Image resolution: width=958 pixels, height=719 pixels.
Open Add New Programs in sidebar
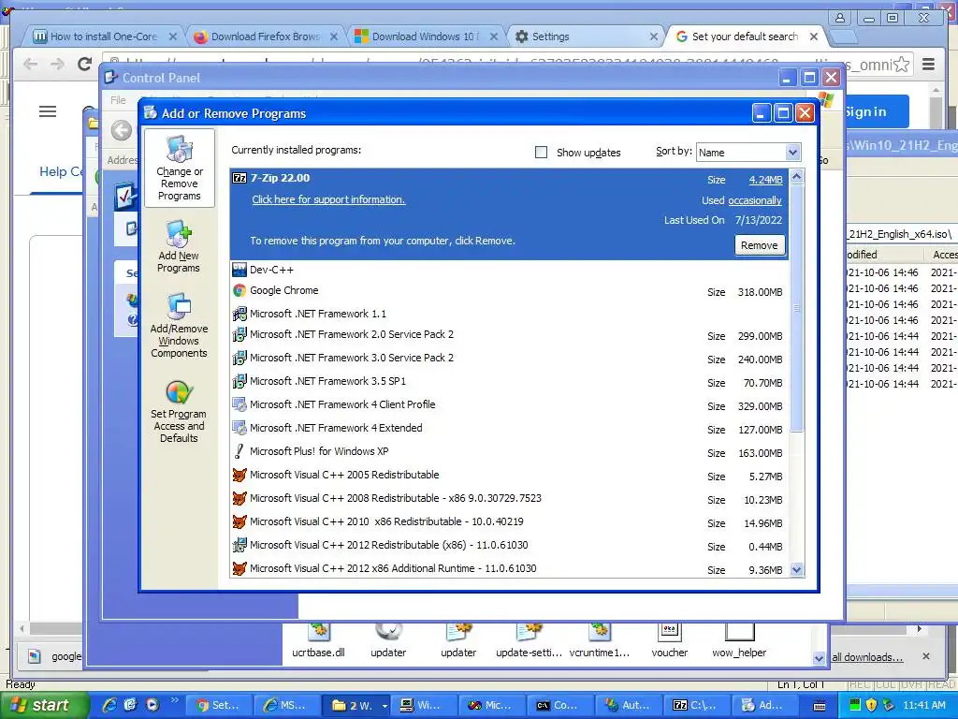pyautogui.click(x=179, y=247)
